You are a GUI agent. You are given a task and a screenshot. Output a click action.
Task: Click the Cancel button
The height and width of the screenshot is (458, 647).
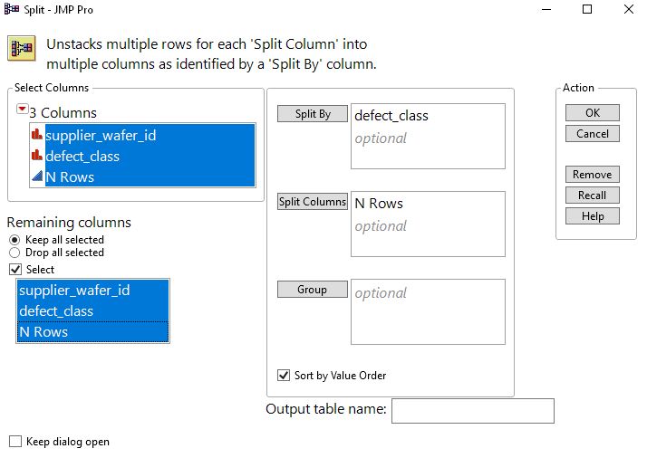[593, 134]
